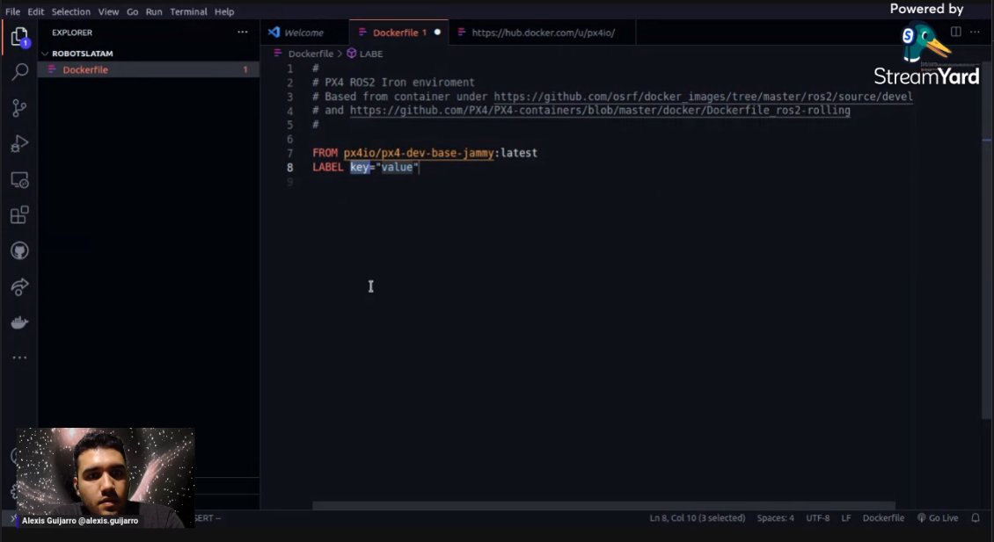Screen dimensions: 994x542
Task: Start the Go Live server
Action: click(x=938, y=518)
